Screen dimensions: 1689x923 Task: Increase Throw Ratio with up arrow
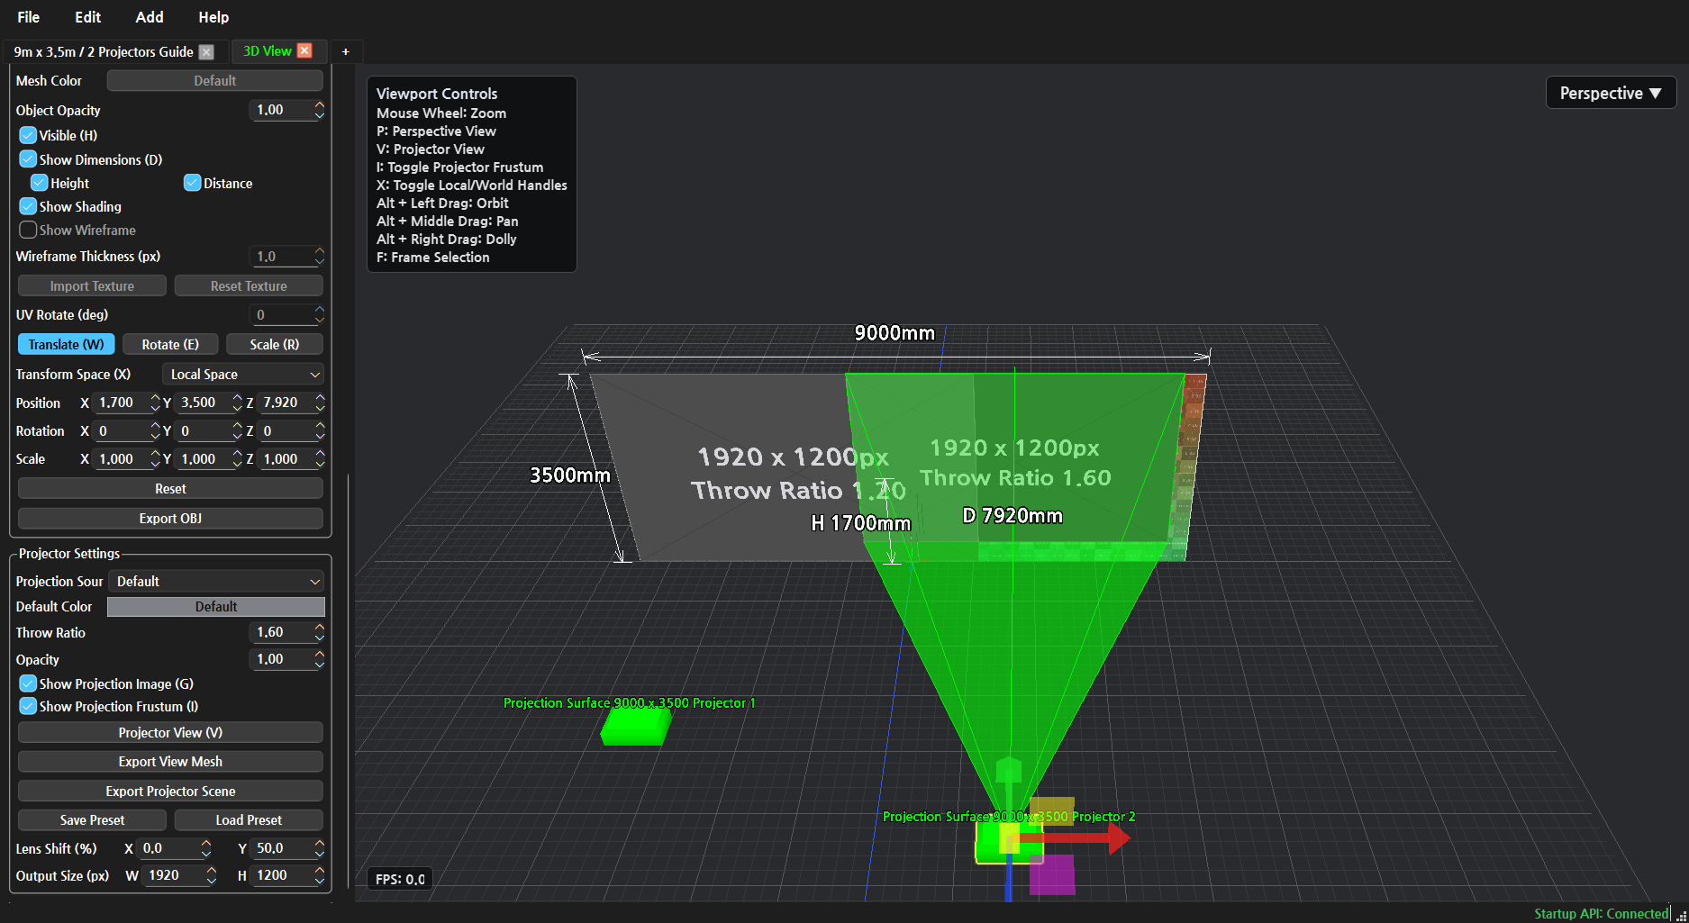pos(319,628)
